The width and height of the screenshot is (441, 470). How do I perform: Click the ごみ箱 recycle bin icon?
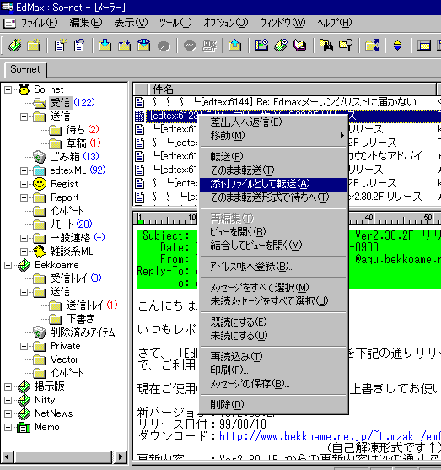pos(40,156)
